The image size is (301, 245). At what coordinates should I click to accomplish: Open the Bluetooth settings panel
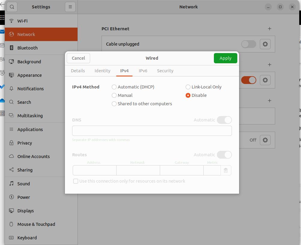27,48
